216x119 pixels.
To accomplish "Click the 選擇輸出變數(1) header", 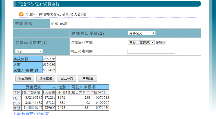I will pyautogui.click(x=41, y=43).
